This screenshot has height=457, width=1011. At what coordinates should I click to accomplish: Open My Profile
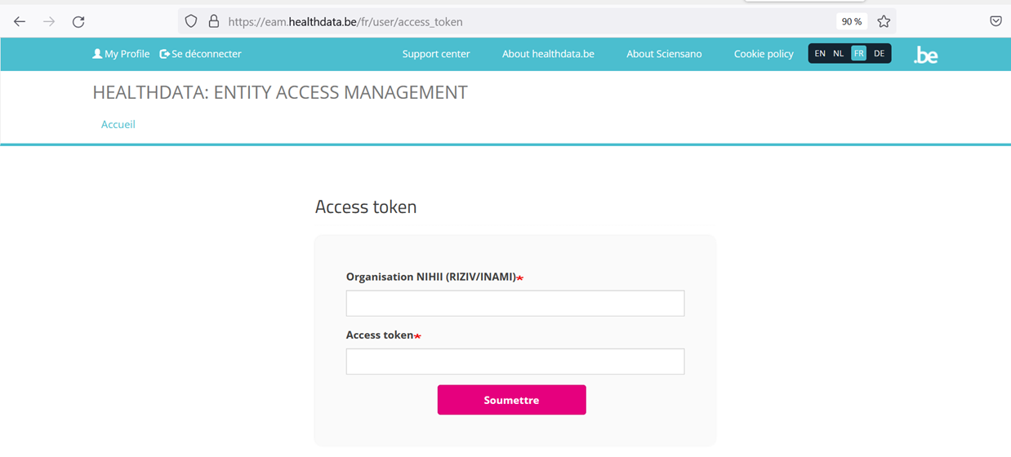122,54
